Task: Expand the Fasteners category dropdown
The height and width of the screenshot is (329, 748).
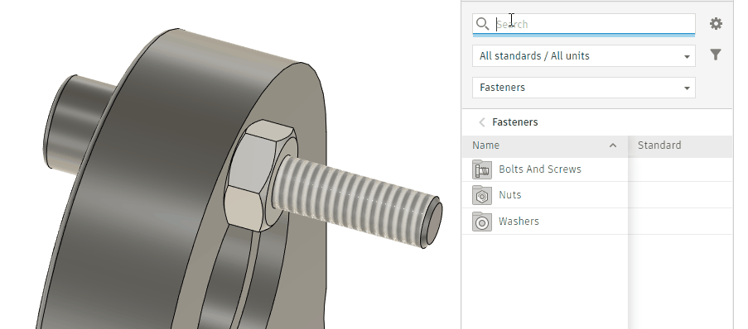Action: [583, 88]
